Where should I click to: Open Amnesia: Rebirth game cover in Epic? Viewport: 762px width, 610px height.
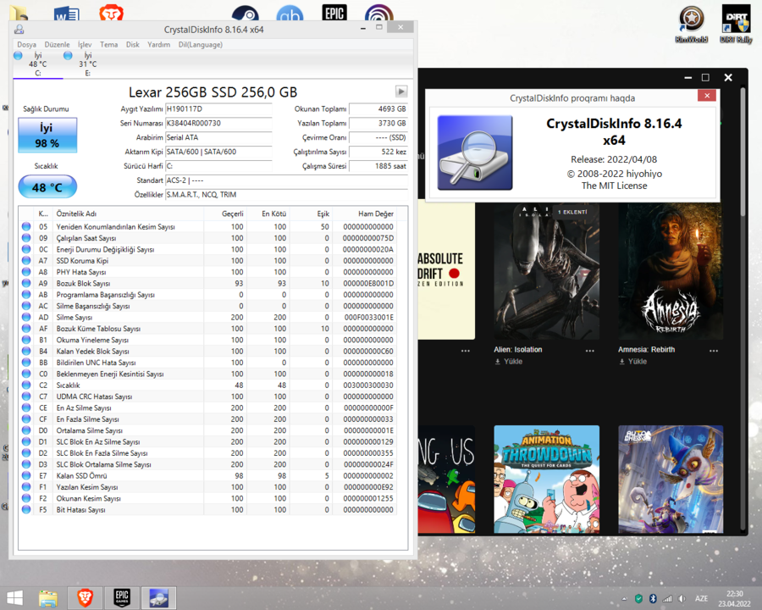click(671, 271)
